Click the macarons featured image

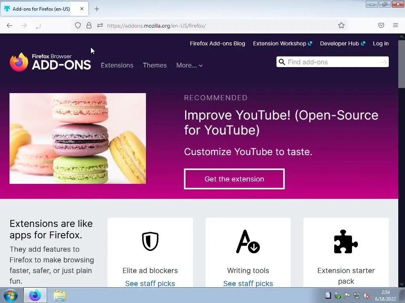pyautogui.click(x=78, y=138)
